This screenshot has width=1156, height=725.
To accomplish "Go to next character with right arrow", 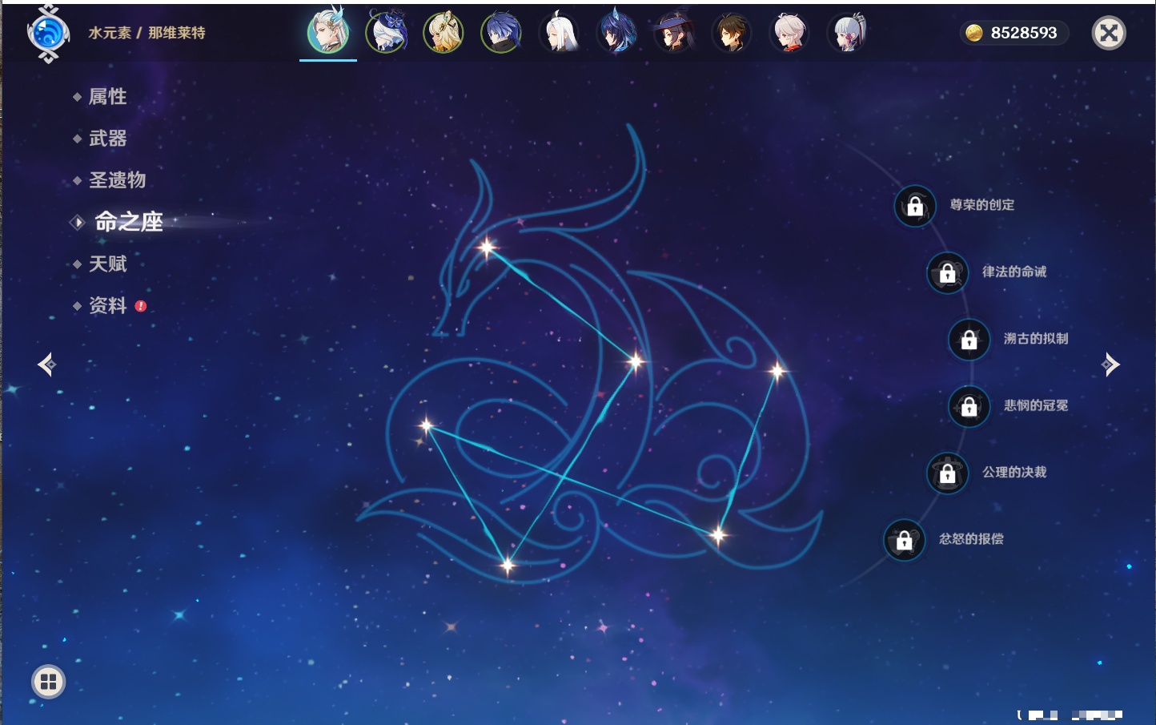I will coord(1110,365).
